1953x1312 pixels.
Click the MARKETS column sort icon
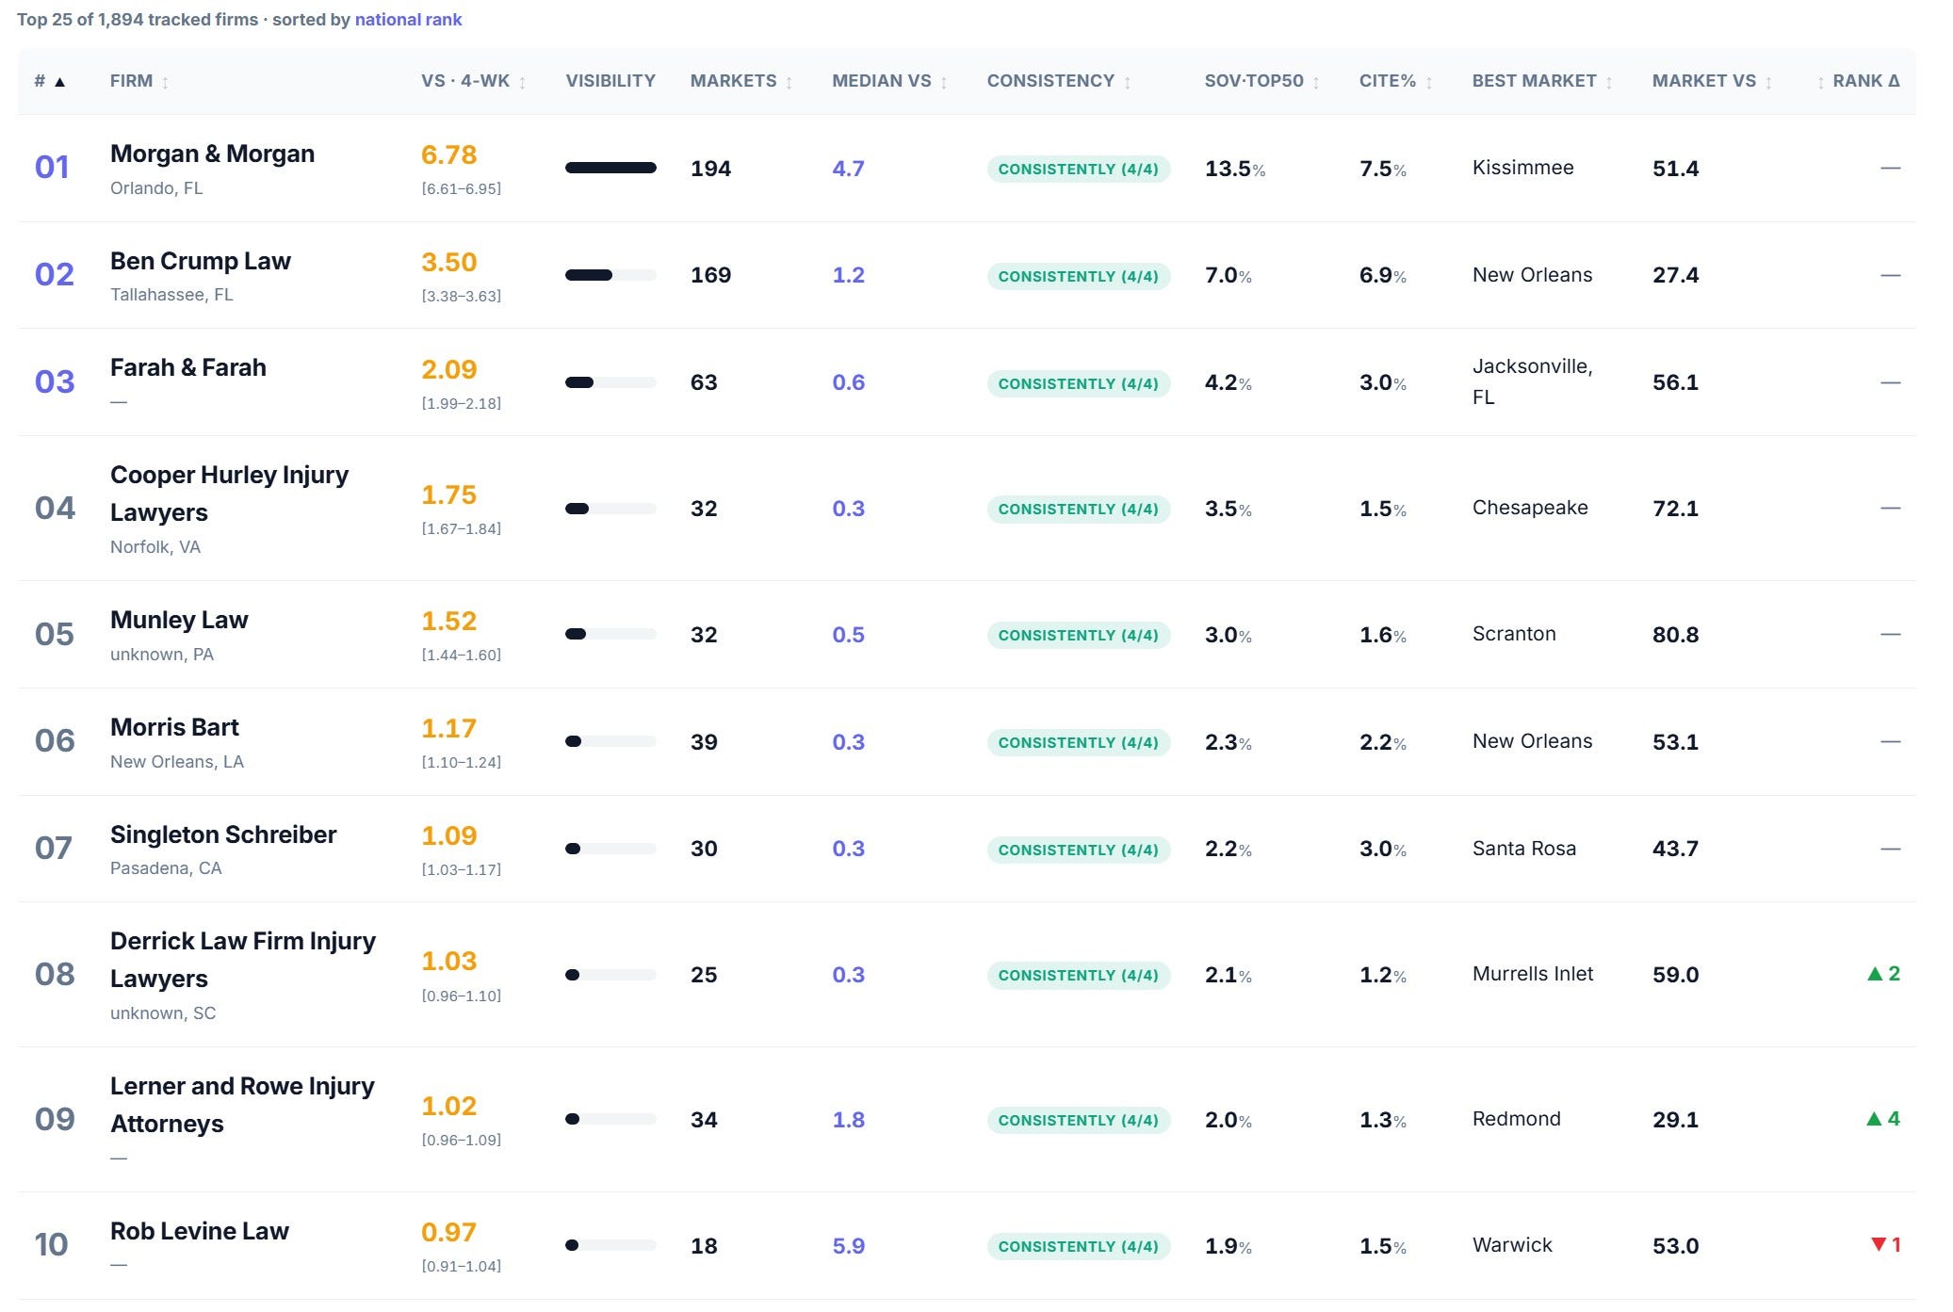789,83
